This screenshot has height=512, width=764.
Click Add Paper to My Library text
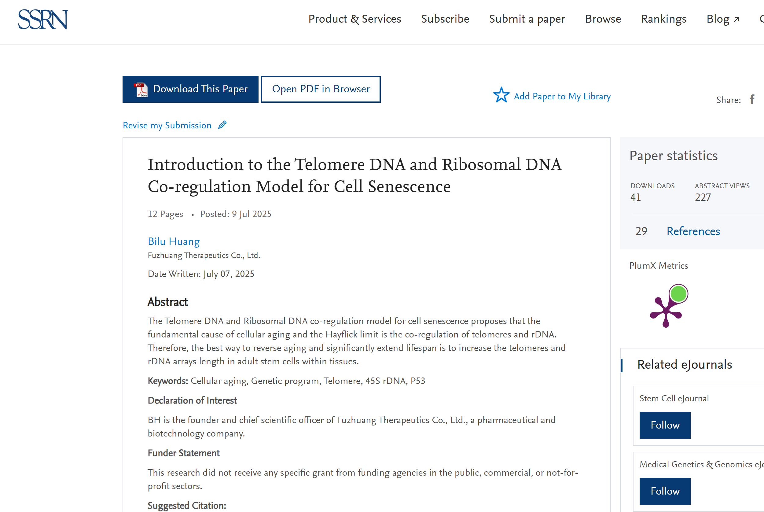[x=562, y=96]
